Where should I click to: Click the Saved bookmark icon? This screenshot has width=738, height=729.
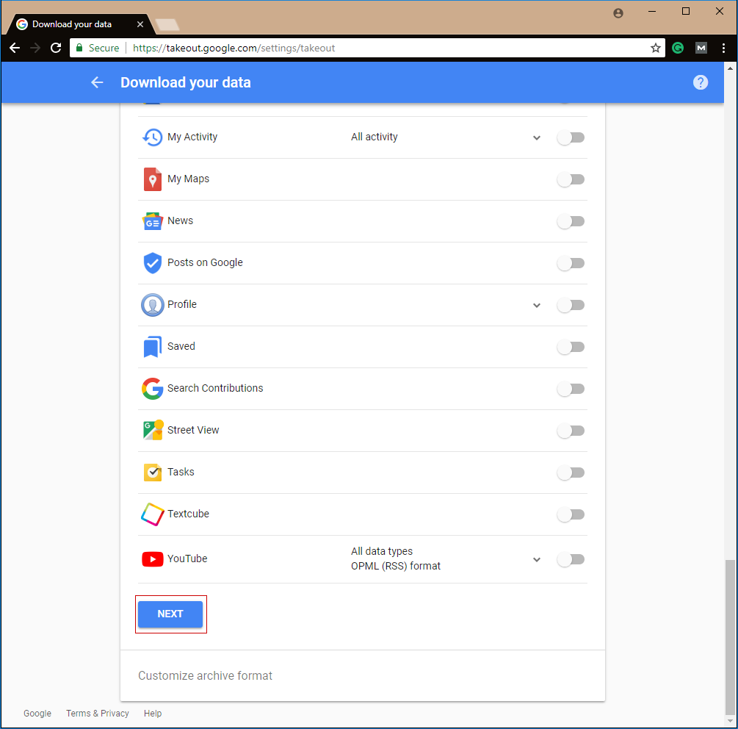click(x=152, y=347)
